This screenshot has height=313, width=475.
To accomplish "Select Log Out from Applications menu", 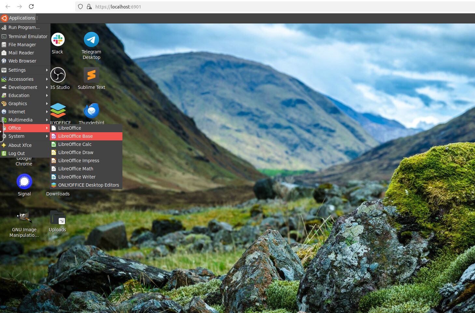I will tap(16, 153).
